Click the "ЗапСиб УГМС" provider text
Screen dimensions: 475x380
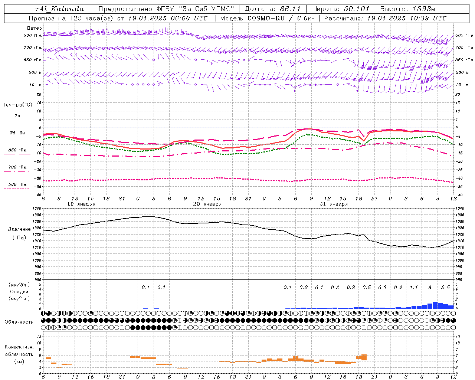206,9
